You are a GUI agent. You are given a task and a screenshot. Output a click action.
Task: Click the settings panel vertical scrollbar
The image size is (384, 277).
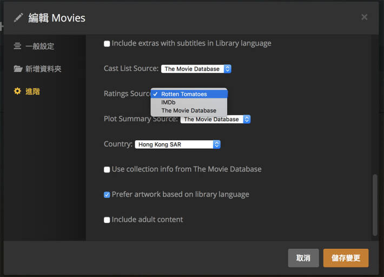[x=375, y=205]
